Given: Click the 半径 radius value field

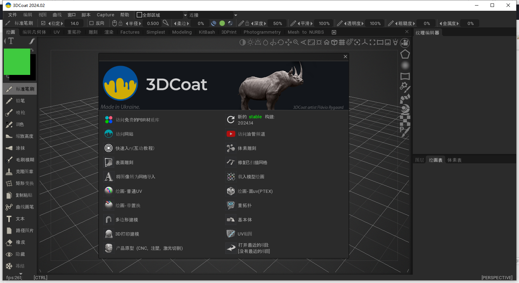Looking at the screenshot, I should [153, 23].
